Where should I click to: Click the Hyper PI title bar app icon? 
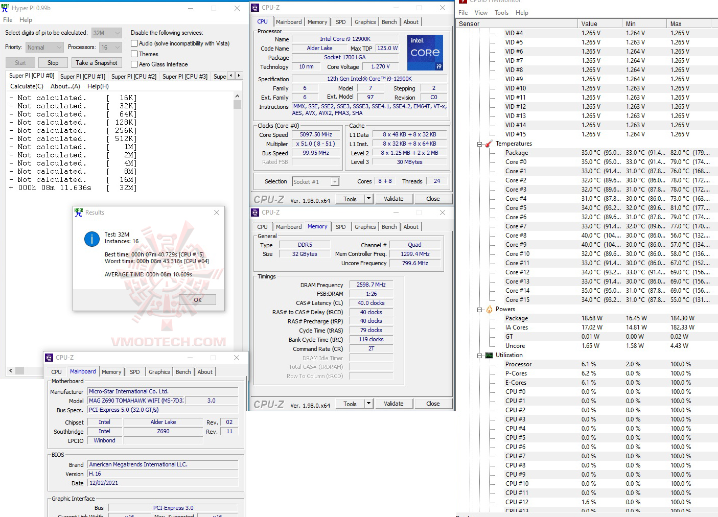pyautogui.click(x=5, y=8)
